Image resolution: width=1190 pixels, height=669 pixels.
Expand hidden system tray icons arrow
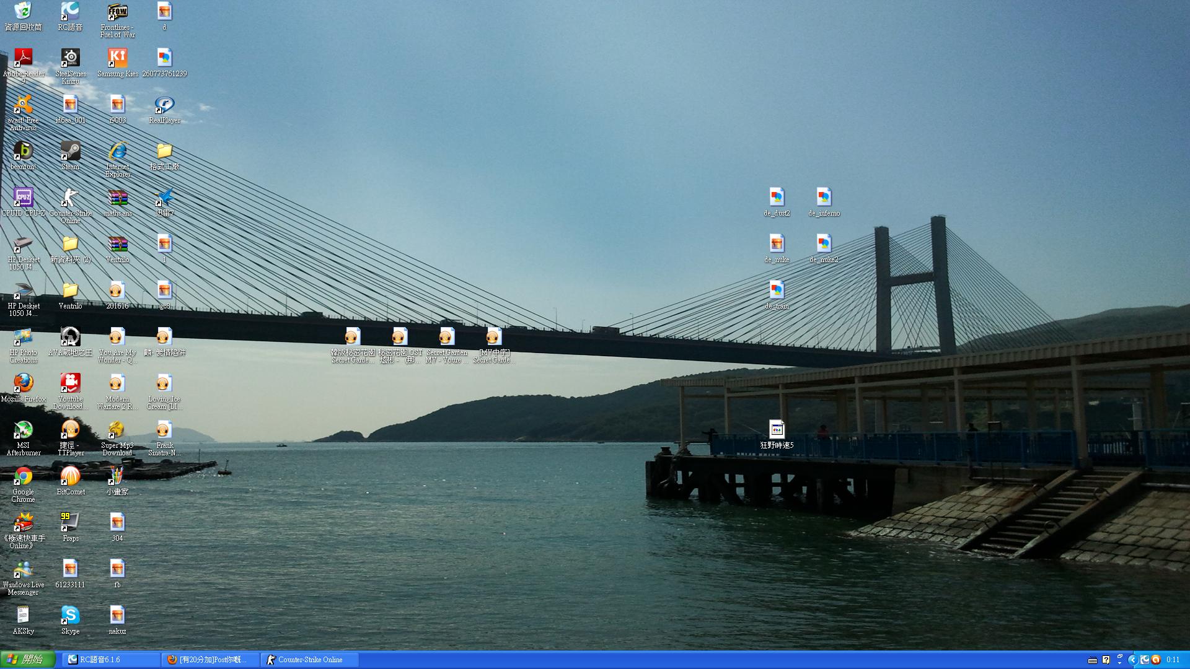(1133, 660)
